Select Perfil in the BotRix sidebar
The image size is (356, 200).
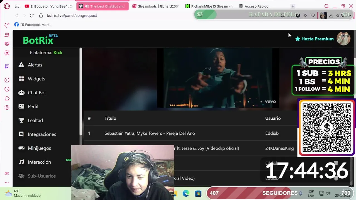33,106
